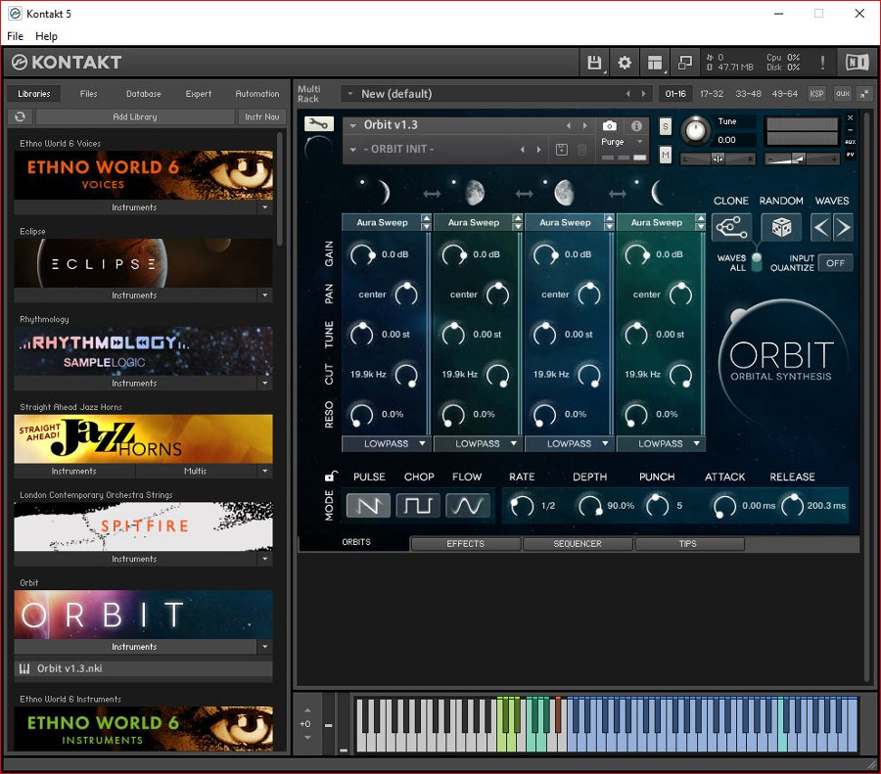Open Spitfire library Instruments button
Image resolution: width=881 pixels, height=774 pixels.
135,559
